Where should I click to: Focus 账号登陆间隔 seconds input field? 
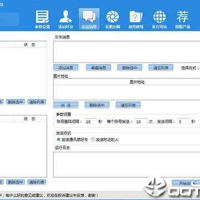[91, 122]
